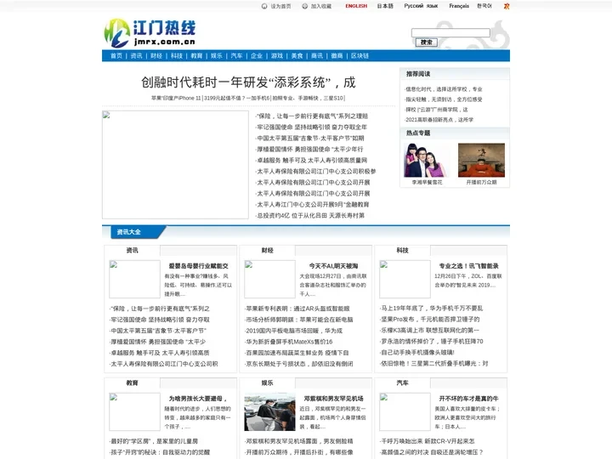
Task: Open 专业之选！讯飞智能录 article title
Action: [x=468, y=266]
